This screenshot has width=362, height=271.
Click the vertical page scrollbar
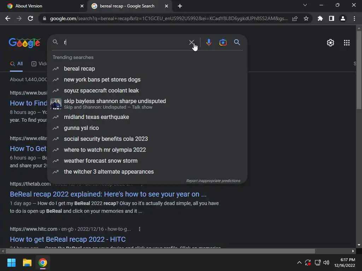point(359,70)
